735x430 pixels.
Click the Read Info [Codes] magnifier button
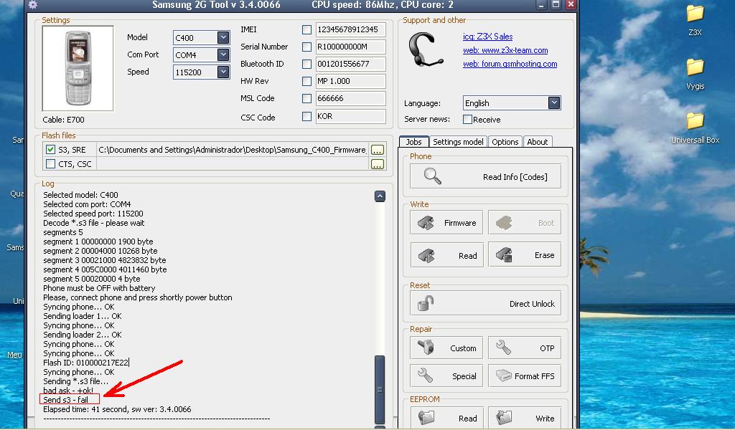click(485, 176)
